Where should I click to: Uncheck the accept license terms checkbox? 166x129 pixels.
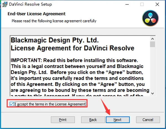(x=12, y=104)
